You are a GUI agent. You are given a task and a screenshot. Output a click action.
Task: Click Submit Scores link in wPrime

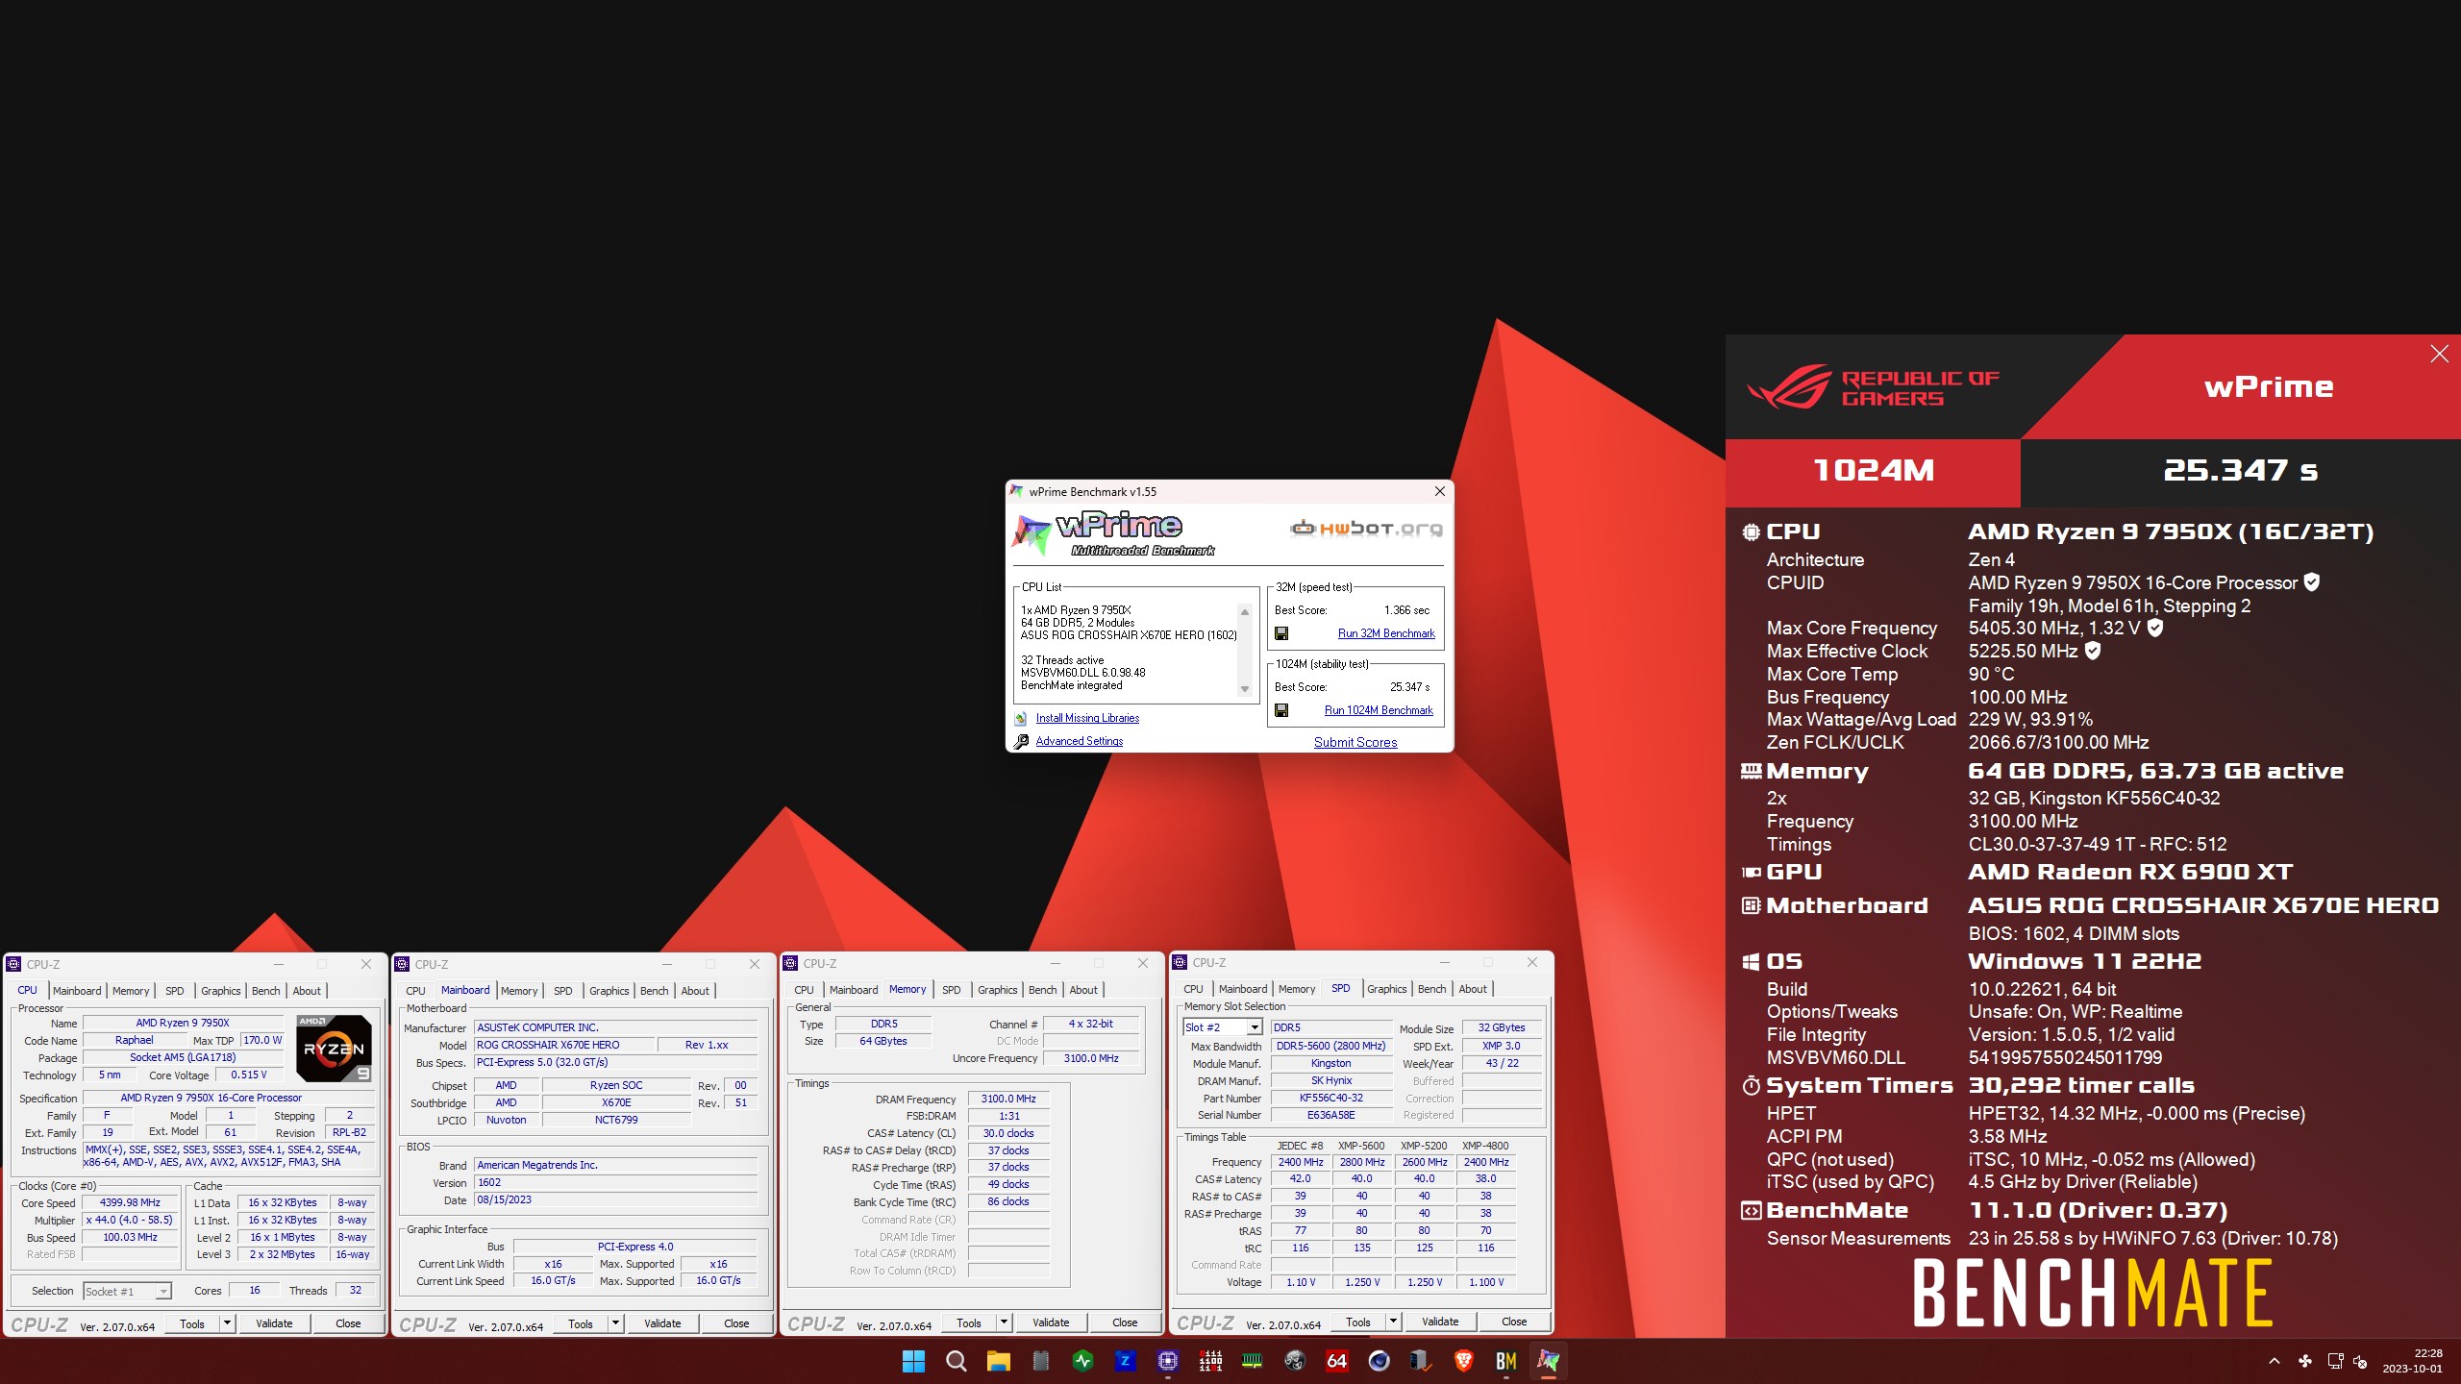[x=1355, y=742]
